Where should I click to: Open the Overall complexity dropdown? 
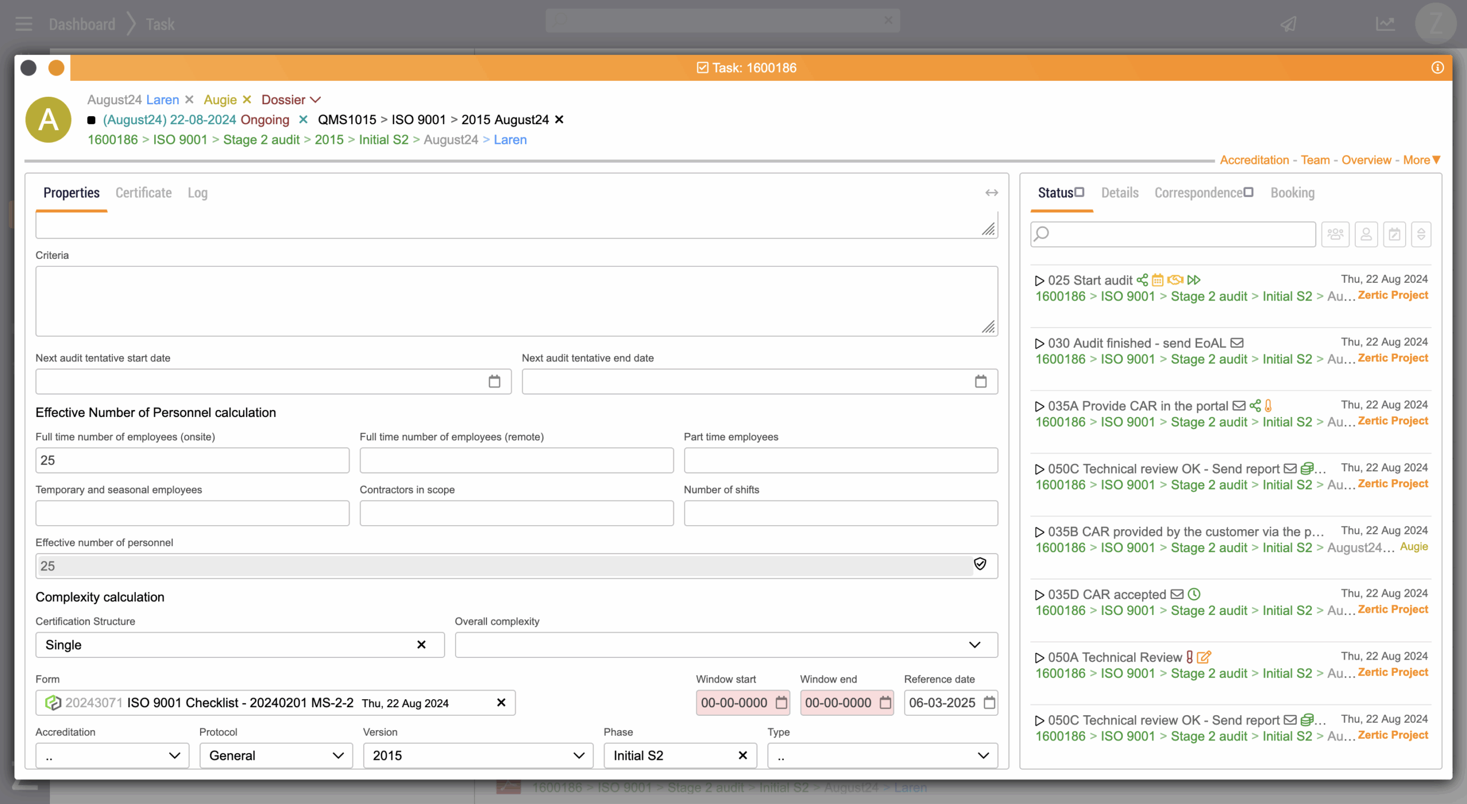[974, 645]
